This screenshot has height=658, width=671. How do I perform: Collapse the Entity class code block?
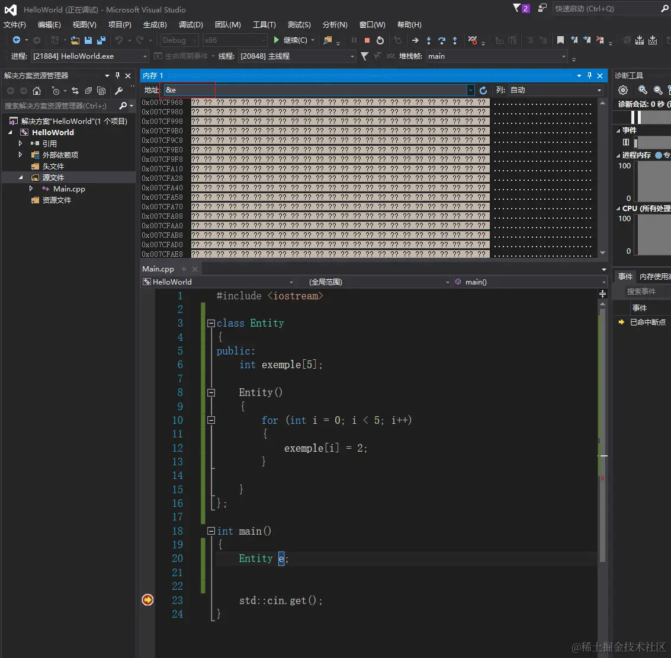(211, 324)
